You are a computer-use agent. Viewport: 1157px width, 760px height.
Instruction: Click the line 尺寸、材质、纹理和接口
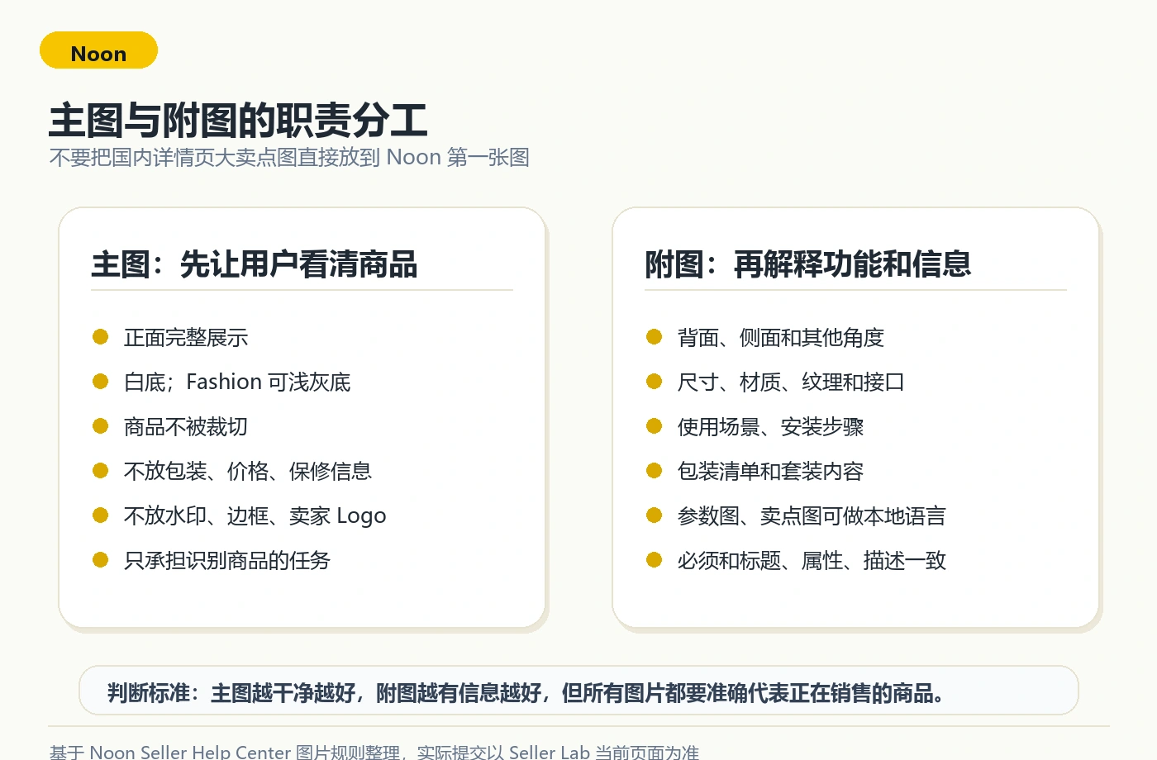tap(791, 382)
